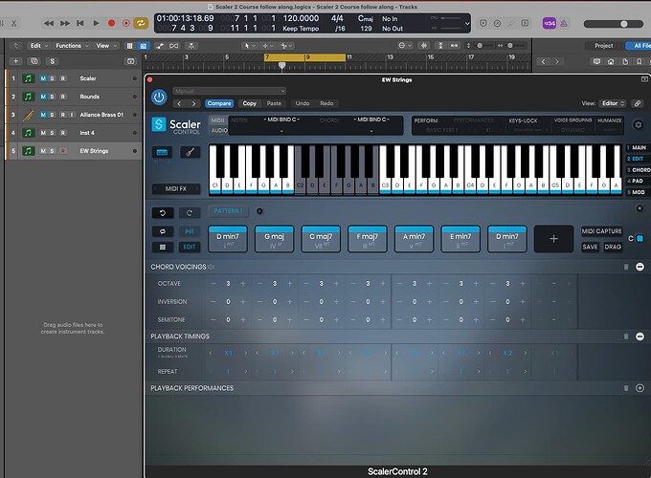Click the SAVE button in Scaler
Screen dimensions: 651x478
590,247
